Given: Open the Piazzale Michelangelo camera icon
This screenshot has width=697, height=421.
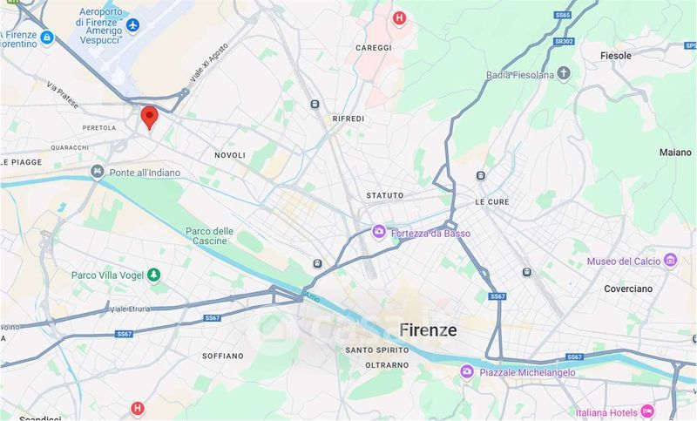Looking at the screenshot, I should click(467, 371).
